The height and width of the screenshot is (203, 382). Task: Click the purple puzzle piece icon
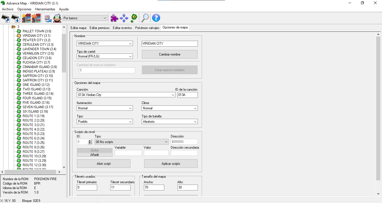(x=114, y=18)
